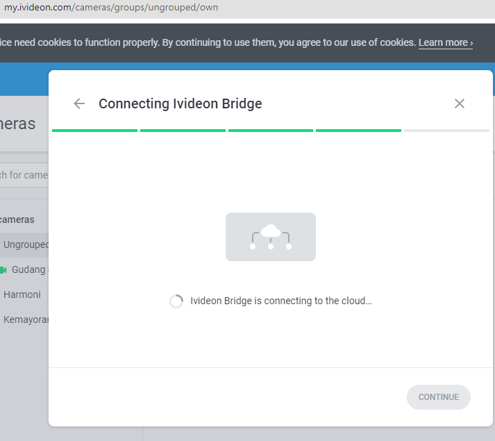The width and height of the screenshot is (495, 441).
Task: Click the CONTINUE button
Action: tap(439, 397)
